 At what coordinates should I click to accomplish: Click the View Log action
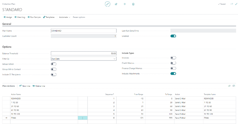19,17
